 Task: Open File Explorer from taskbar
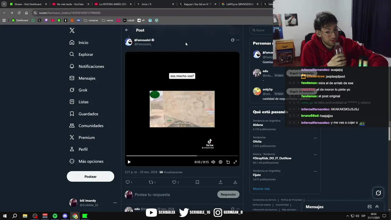pos(25,216)
